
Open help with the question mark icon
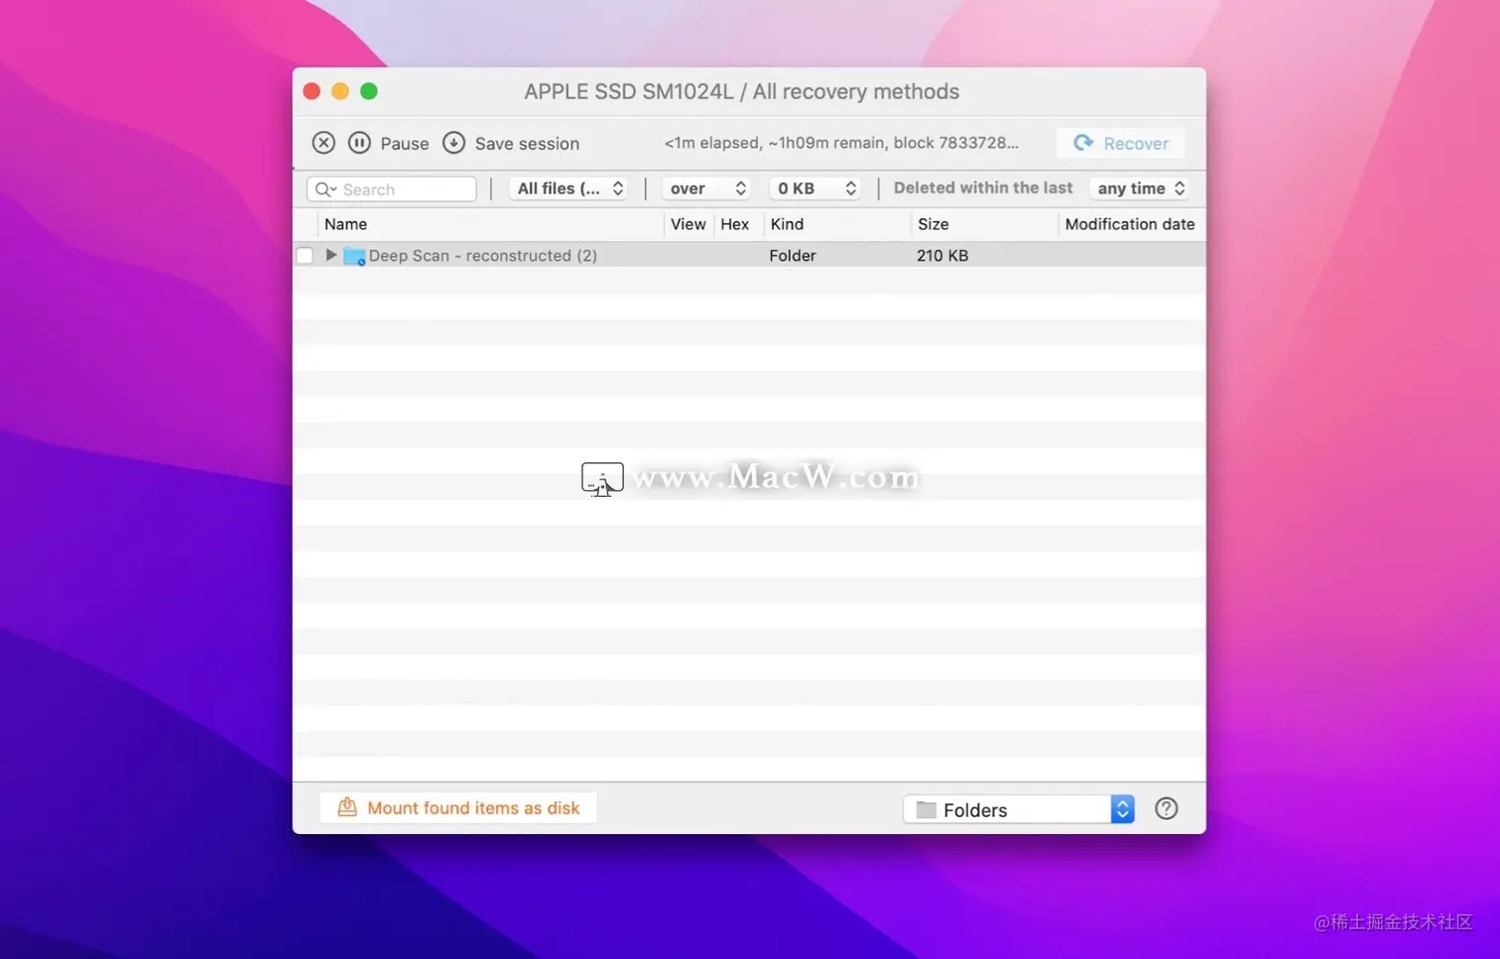coord(1167,809)
